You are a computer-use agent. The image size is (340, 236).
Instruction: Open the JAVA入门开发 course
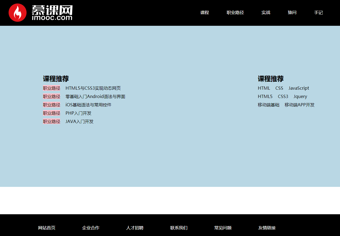point(79,121)
